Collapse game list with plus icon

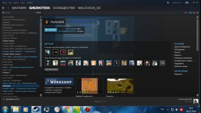41,17
